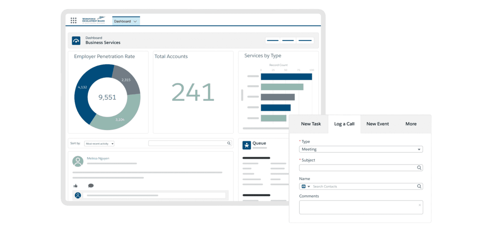Click the comment bubble icon
479x237 pixels.
coord(91,186)
